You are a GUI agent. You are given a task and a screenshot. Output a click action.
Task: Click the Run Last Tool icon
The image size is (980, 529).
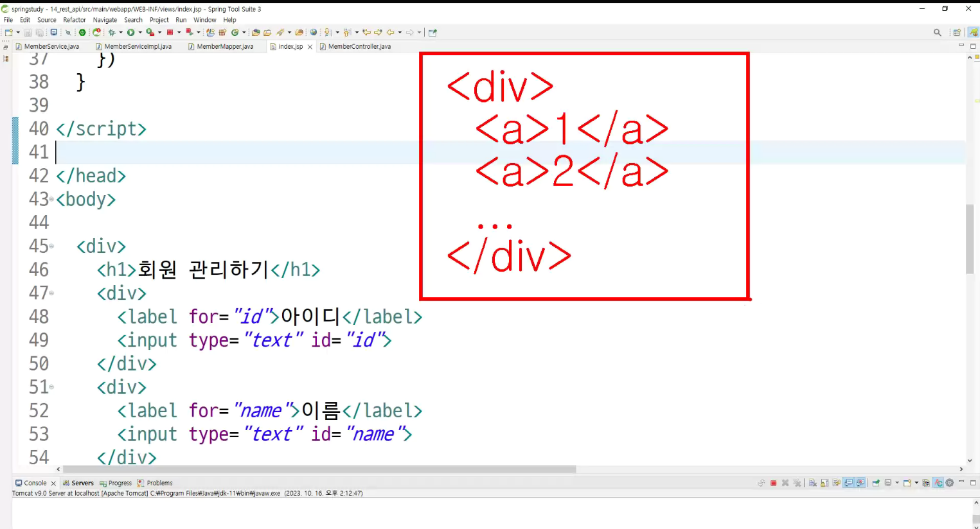[x=150, y=32]
